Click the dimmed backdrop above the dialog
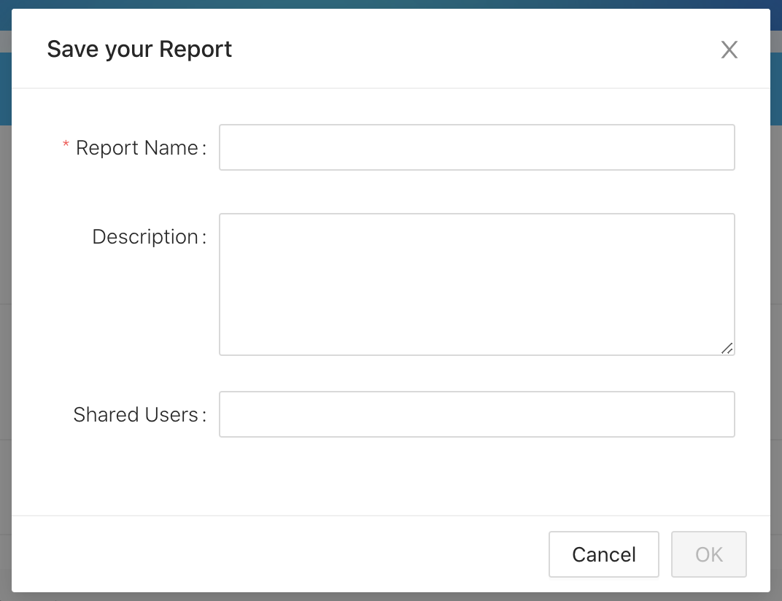This screenshot has height=601, width=782. click(391, 4)
